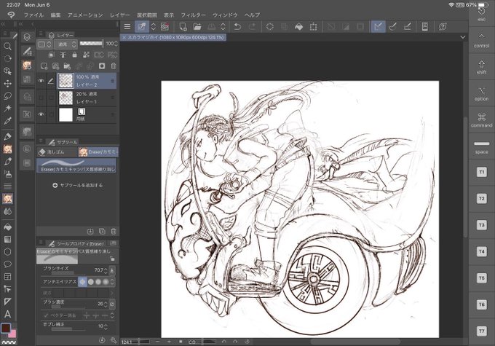Screen dimensions: 495x346
Task: Switch to 消しゴム sub tool group tab
Action: click(57, 152)
